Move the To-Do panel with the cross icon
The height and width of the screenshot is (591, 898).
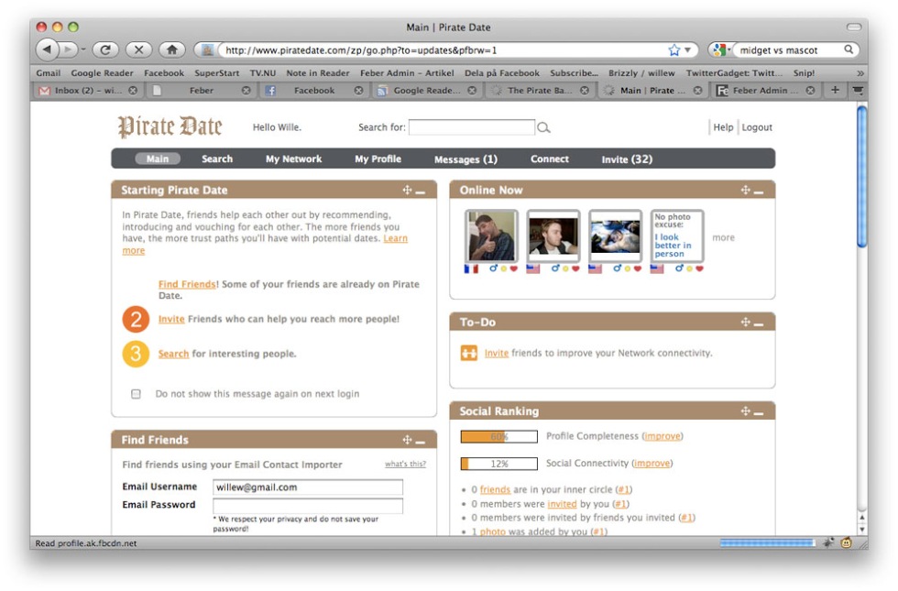coord(746,323)
